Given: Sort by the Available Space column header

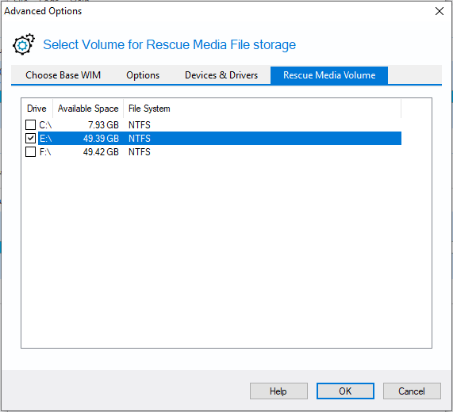Looking at the screenshot, I should click(88, 109).
